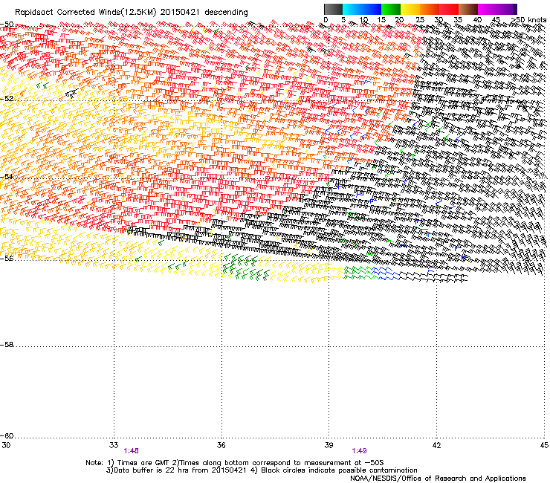The height and width of the screenshot is (483, 550).
Task: Click the note 'Black circles indicate possible contamination'
Action: 339,470
